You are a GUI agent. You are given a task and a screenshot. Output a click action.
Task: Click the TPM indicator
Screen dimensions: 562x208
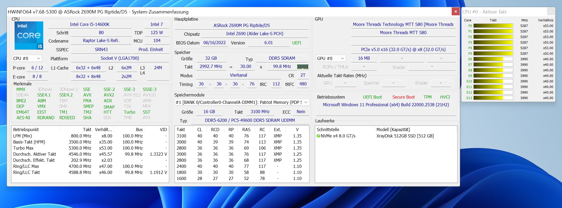coord(428,97)
